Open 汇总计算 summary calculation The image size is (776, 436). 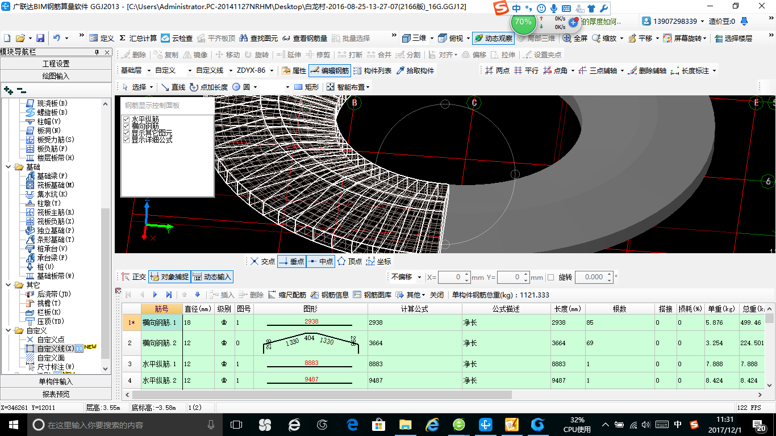[138, 38]
